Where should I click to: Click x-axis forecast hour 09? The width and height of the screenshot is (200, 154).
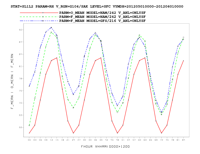[x=46, y=140]
